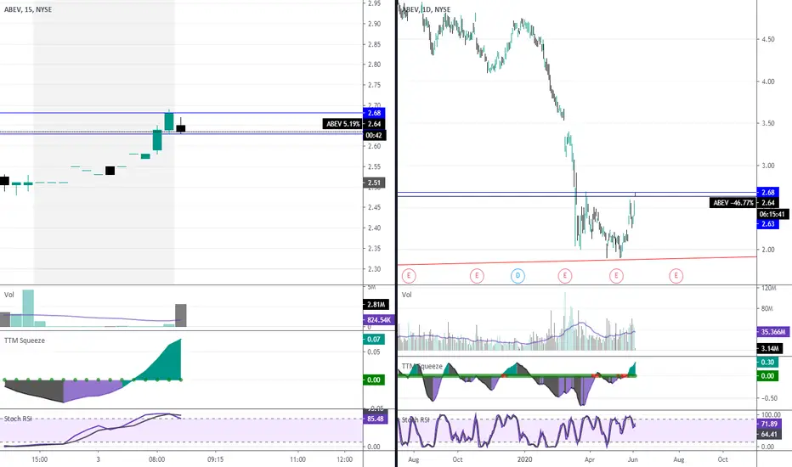
Task: Click the blue 2.68 price tag on 15-minute chart
Action: click(374, 113)
